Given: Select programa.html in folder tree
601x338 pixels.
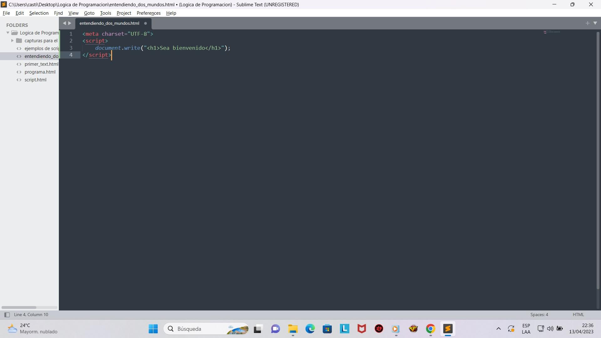Looking at the screenshot, I should [x=40, y=71].
